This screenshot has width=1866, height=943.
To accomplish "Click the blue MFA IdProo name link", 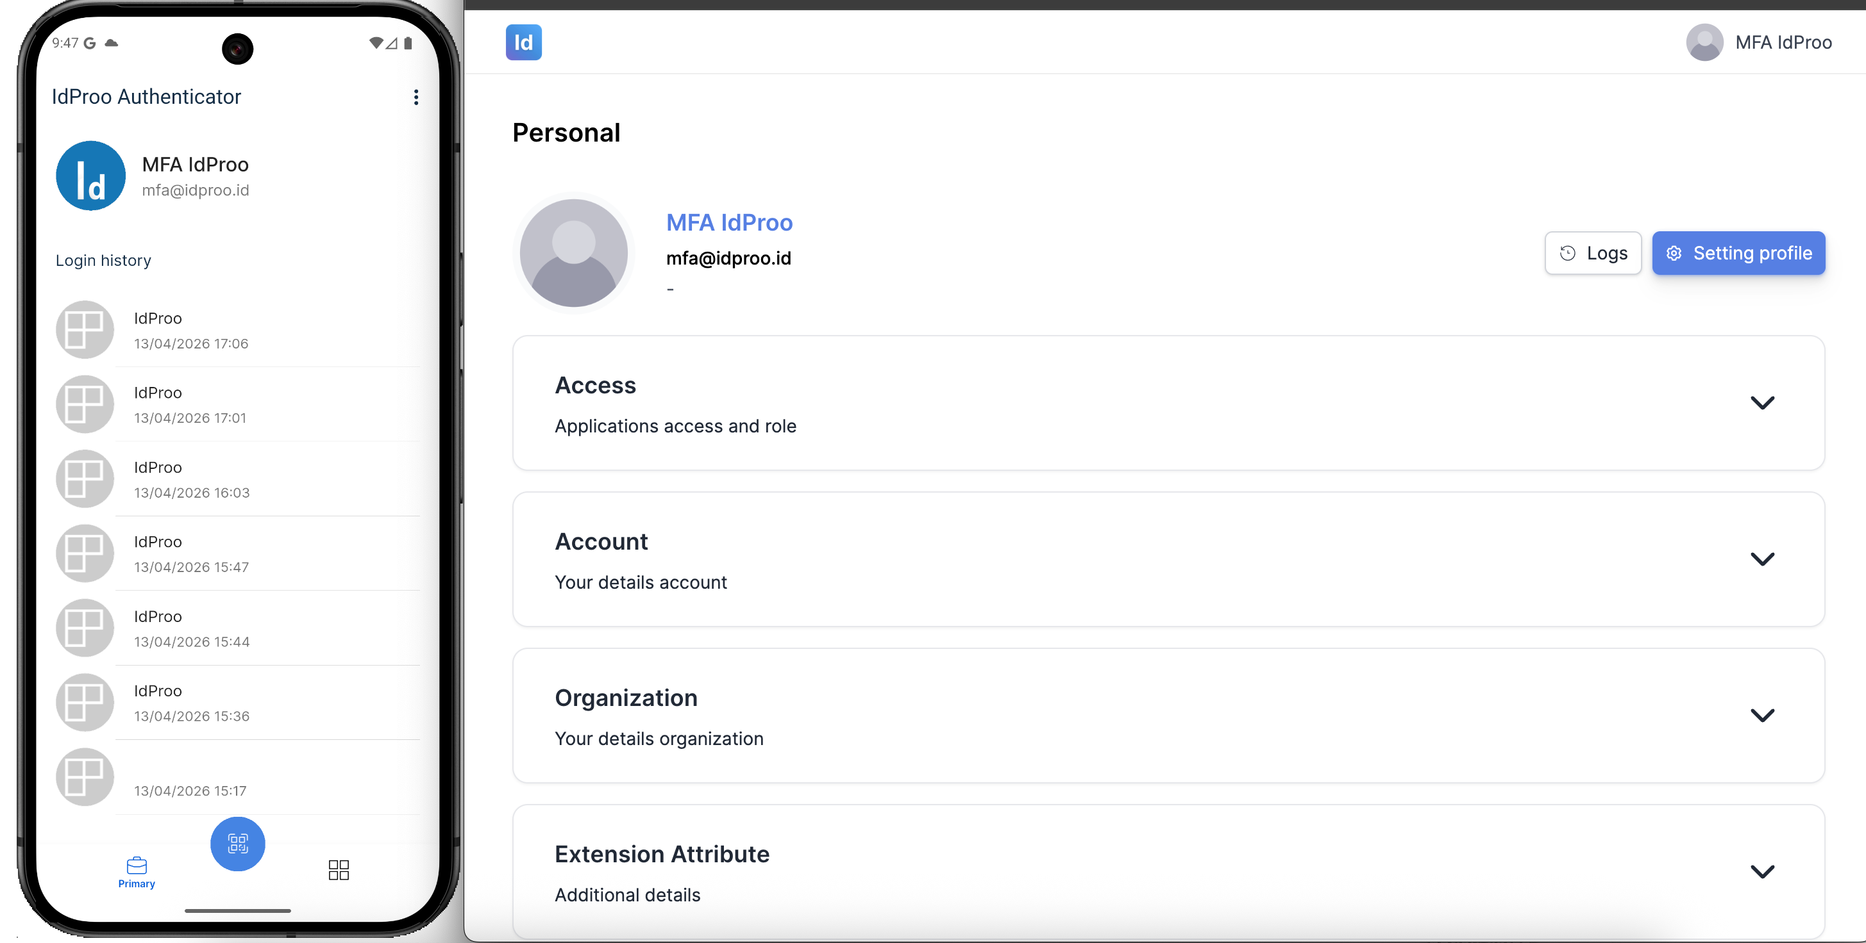I will click(728, 222).
